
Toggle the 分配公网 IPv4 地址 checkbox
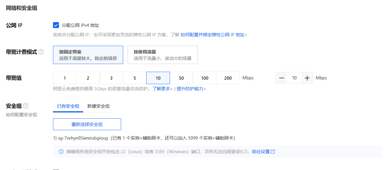(56, 25)
